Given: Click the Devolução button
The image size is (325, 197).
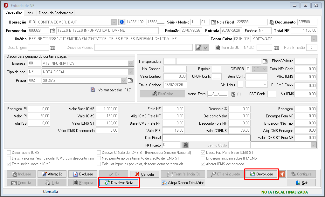Looking at the screenshot, I should coord(262,174).
